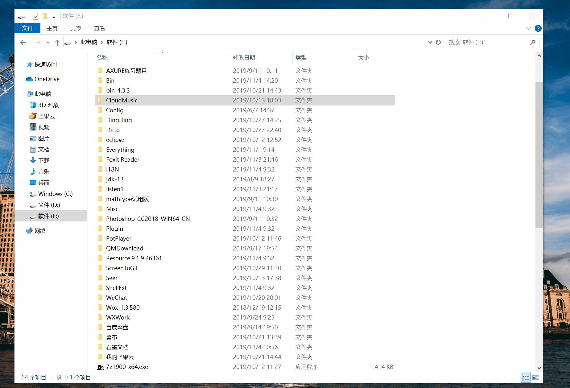The width and height of the screenshot is (570, 388).
Task: Open the 文件 menu
Action: pyautogui.click(x=27, y=28)
